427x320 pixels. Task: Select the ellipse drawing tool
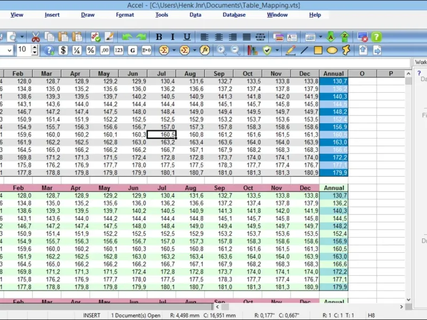pyautogui.click(x=332, y=50)
